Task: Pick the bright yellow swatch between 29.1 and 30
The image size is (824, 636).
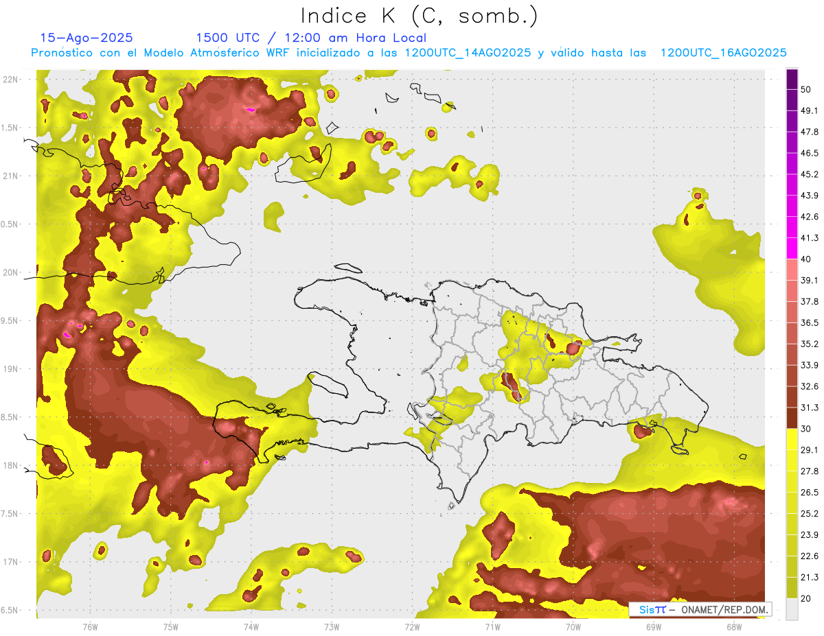Action: tap(792, 439)
